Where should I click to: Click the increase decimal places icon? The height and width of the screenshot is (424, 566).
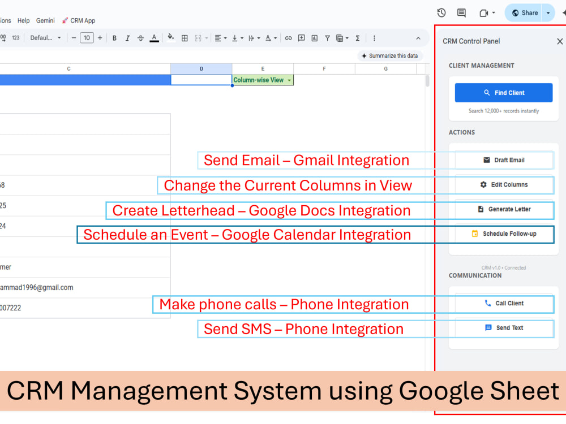3,38
